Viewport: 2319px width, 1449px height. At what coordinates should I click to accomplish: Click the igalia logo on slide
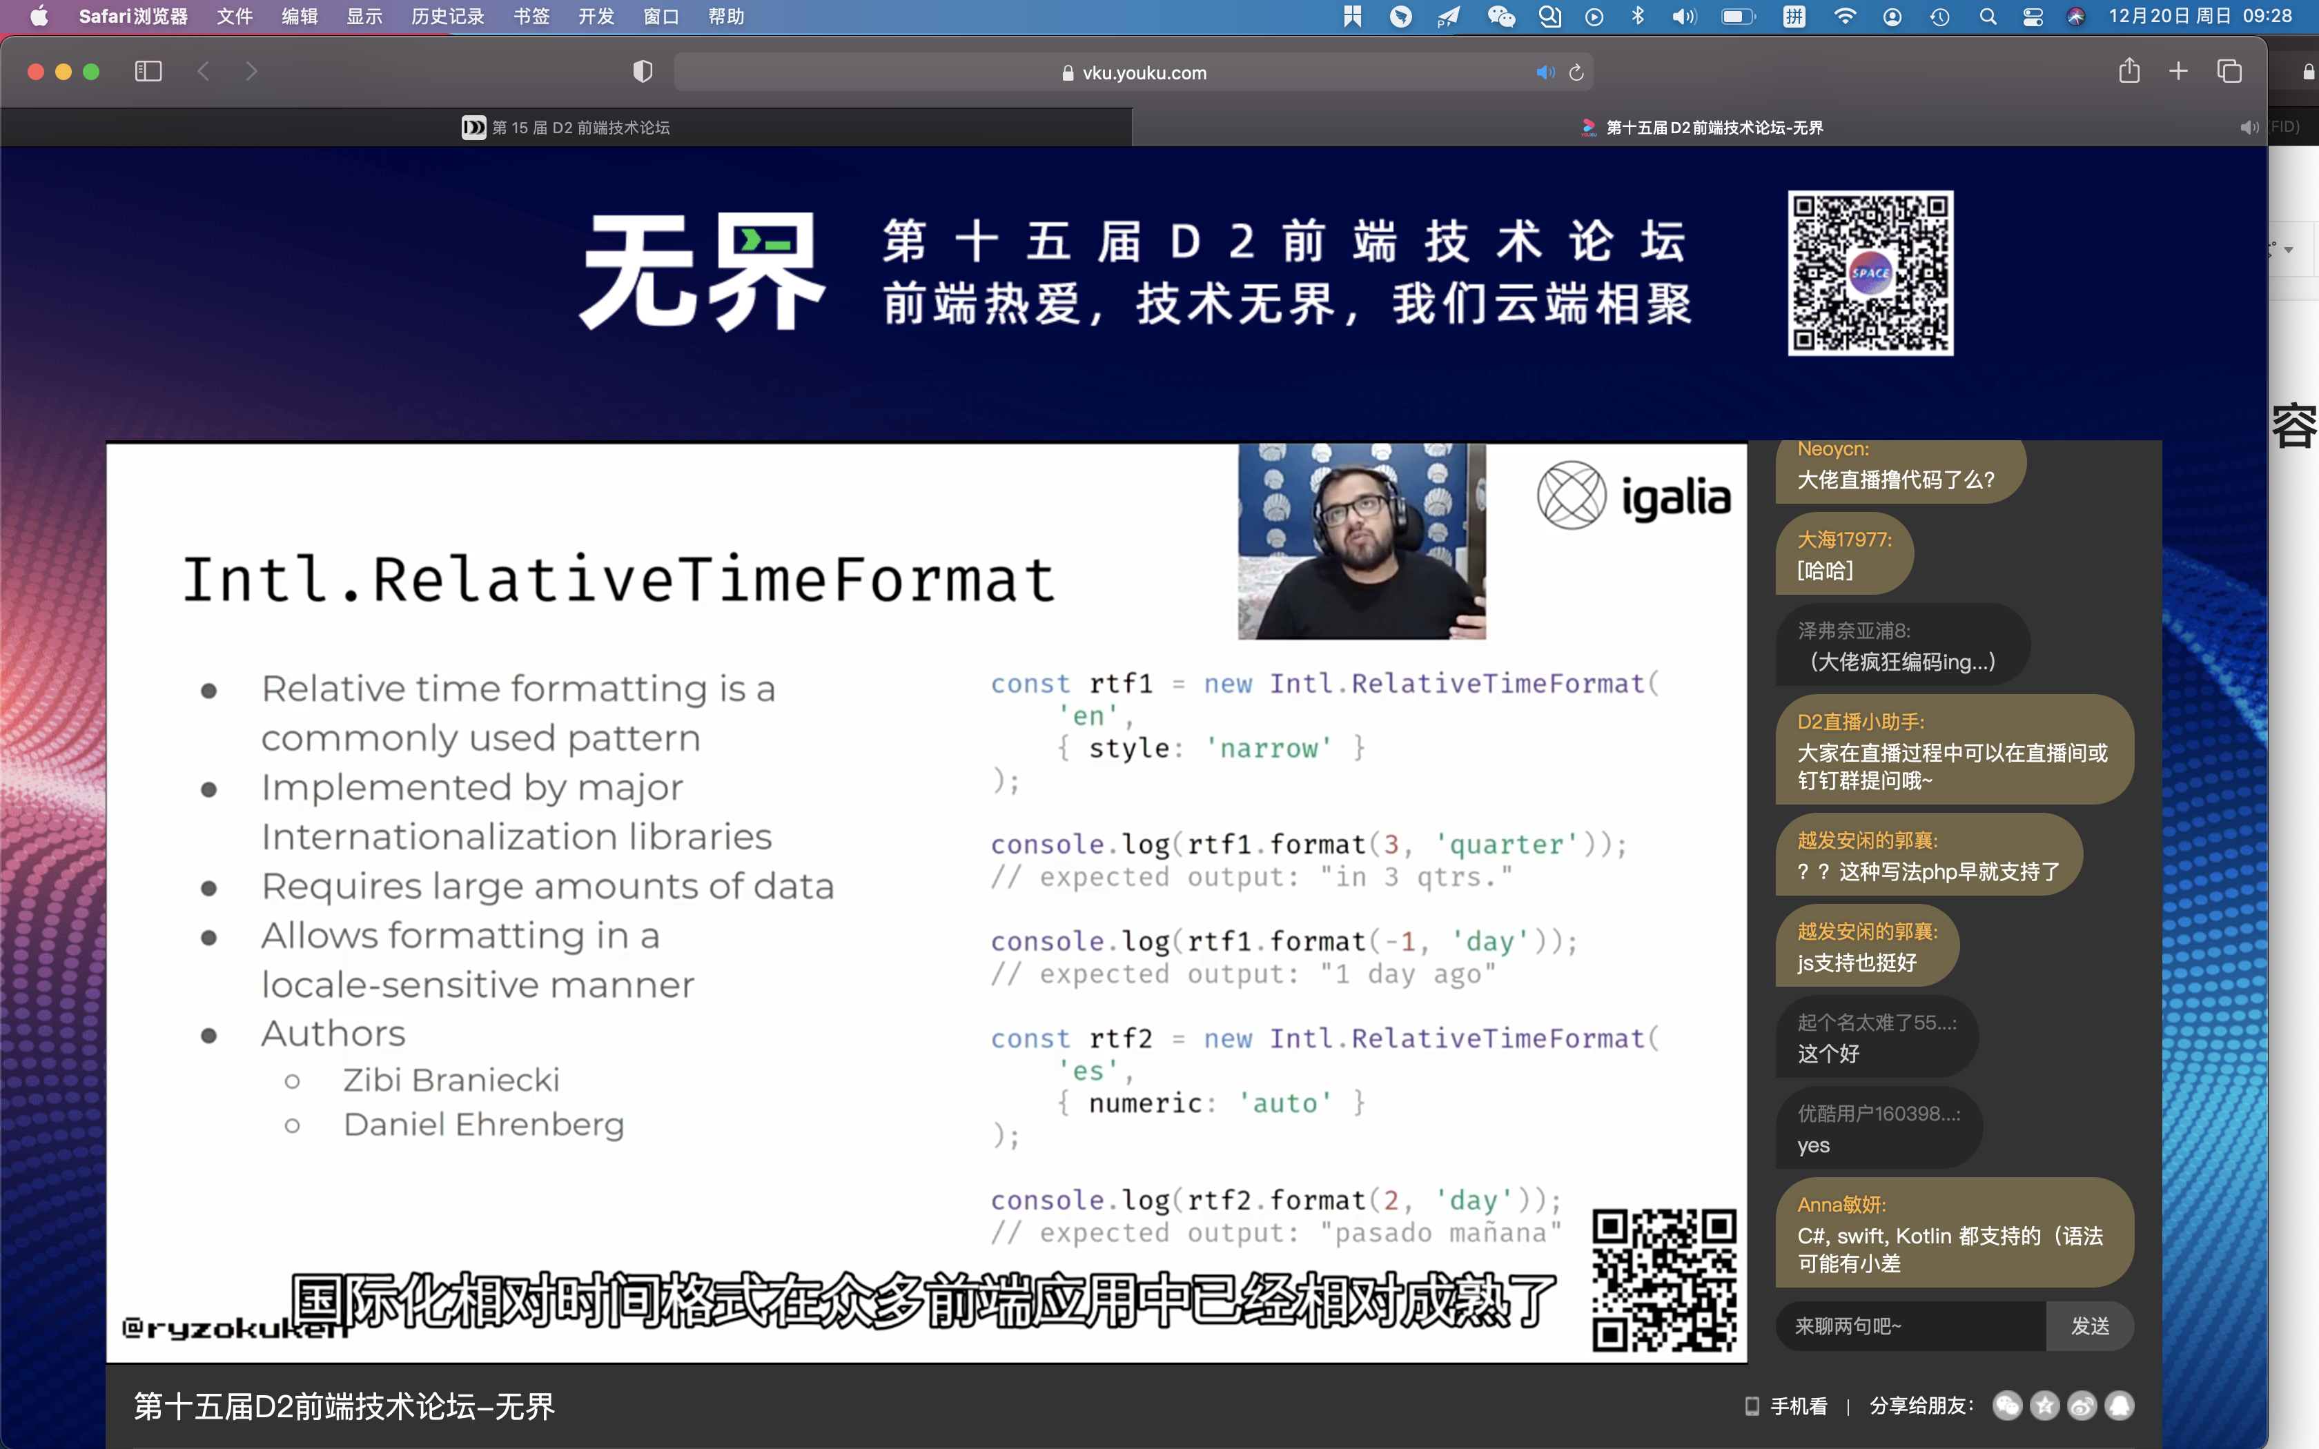[1634, 495]
